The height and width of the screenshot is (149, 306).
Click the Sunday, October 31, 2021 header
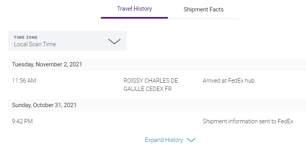coord(44,105)
